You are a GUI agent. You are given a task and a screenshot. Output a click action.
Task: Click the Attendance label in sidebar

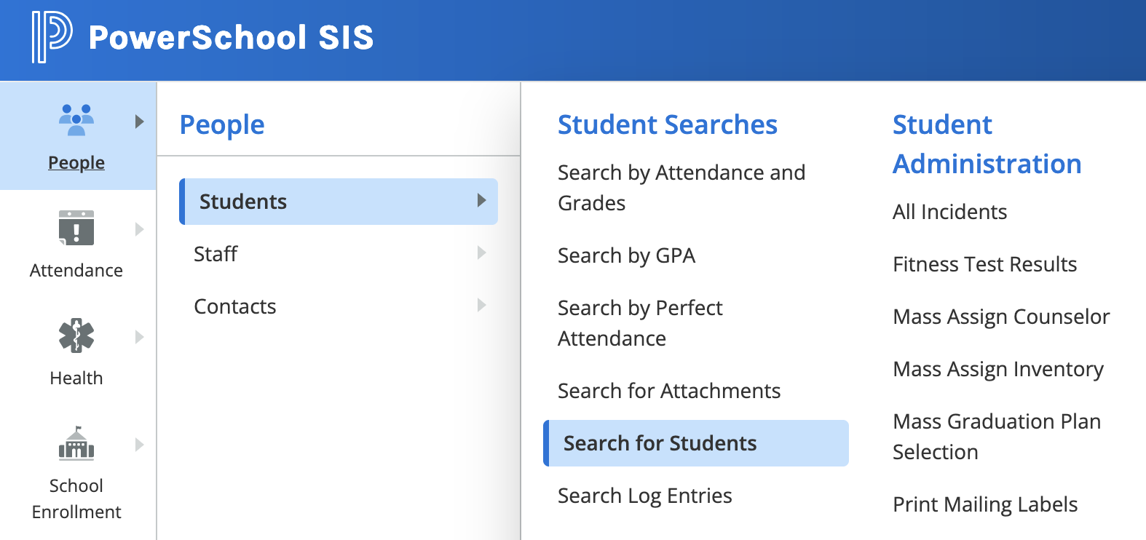tap(76, 270)
